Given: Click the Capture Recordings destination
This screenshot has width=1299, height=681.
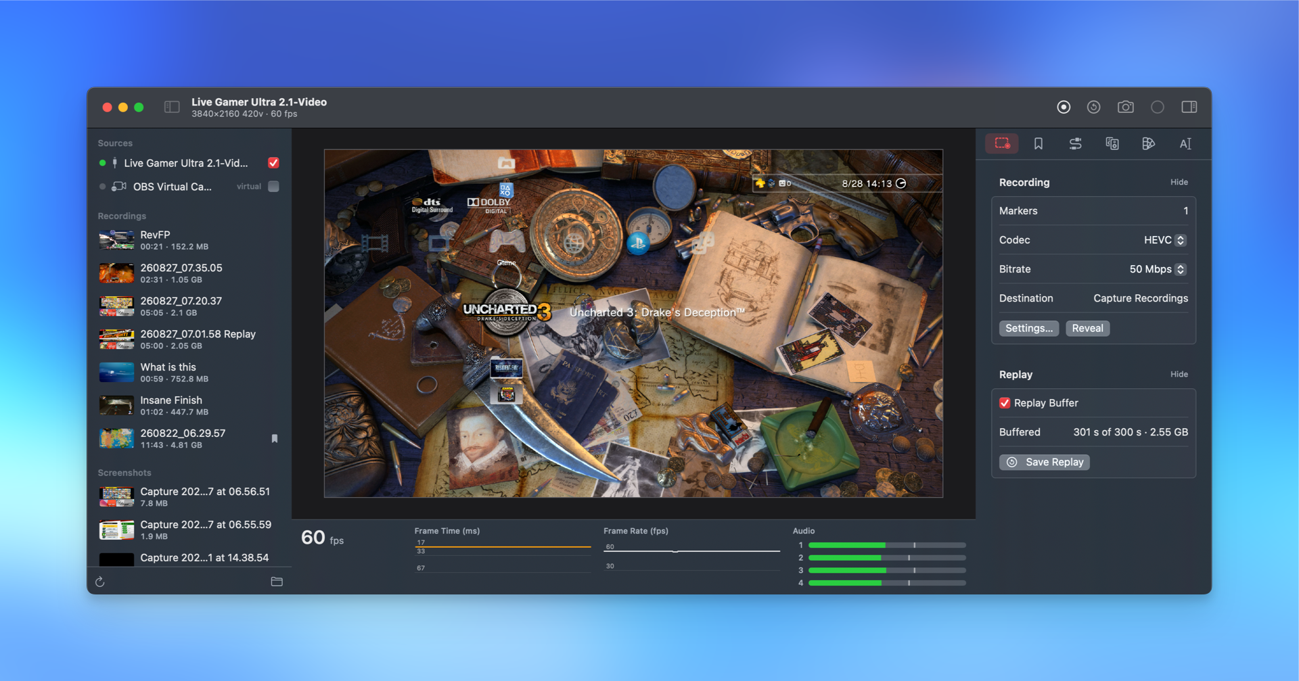Looking at the screenshot, I should pos(1141,298).
